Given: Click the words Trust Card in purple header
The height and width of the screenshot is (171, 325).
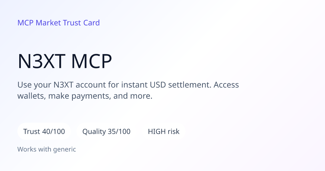Looking at the screenshot, I should 81,23.
